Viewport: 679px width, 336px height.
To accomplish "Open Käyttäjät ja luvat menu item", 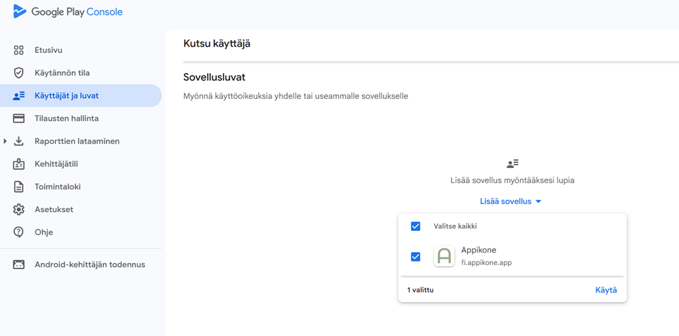I will (x=67, y=96).
